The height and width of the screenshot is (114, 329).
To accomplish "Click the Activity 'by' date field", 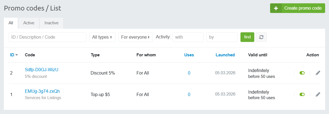I will [222, 37].
